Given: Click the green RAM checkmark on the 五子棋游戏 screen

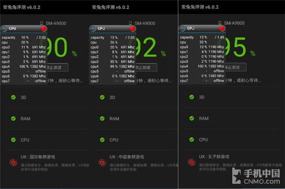Looking at the screenshot, I should coord(191,118).
